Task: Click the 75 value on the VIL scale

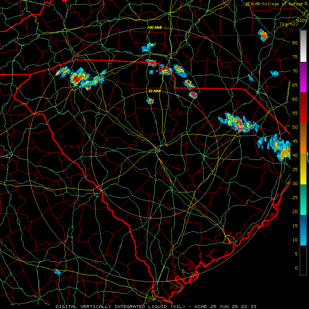Action: click(x=295, y=57)
